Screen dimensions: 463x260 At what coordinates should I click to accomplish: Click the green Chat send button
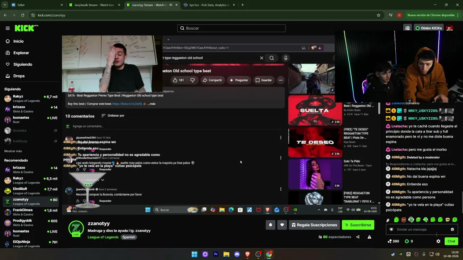pyautogui.click(x=451, y=241)
